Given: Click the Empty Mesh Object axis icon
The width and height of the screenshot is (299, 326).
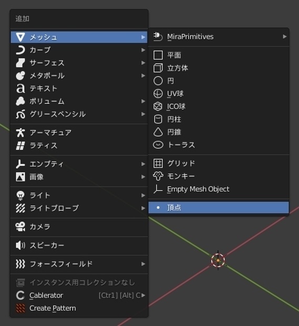Looking at the screenshot, I should (x=158, y=189).
